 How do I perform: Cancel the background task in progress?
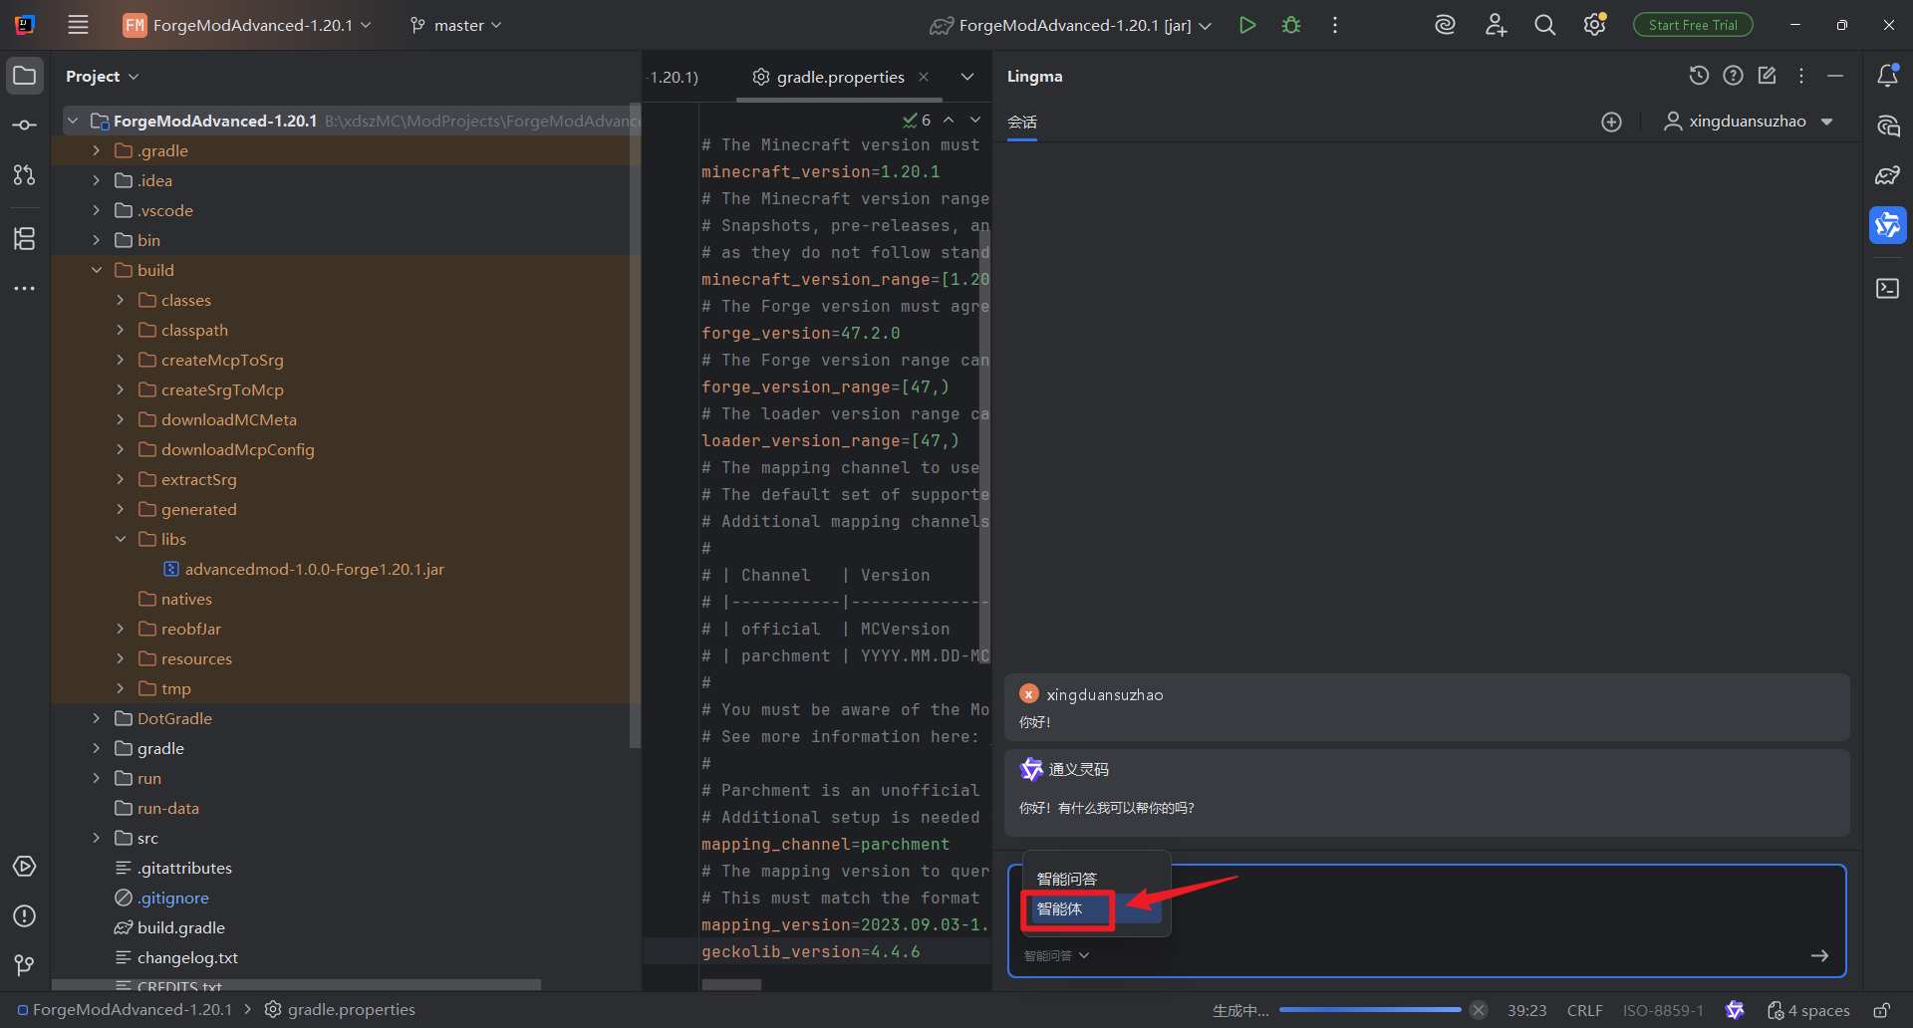(1479, 1010)
